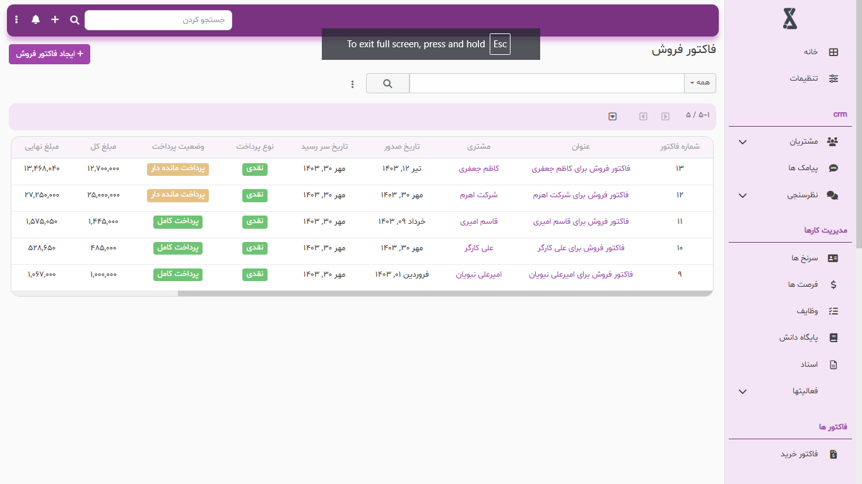Click the magnifier icon in the purple top bar
The width and height of the screenshot is (862, 484).
(74, 20)
